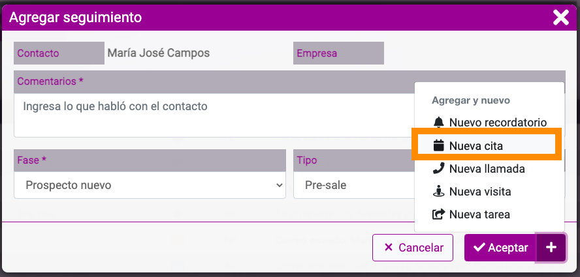The height and width of the screenshot is (277, 580).
Task: Click the share-arrow icon beside Nueva tarea
Action: click(x=439, y=214)
